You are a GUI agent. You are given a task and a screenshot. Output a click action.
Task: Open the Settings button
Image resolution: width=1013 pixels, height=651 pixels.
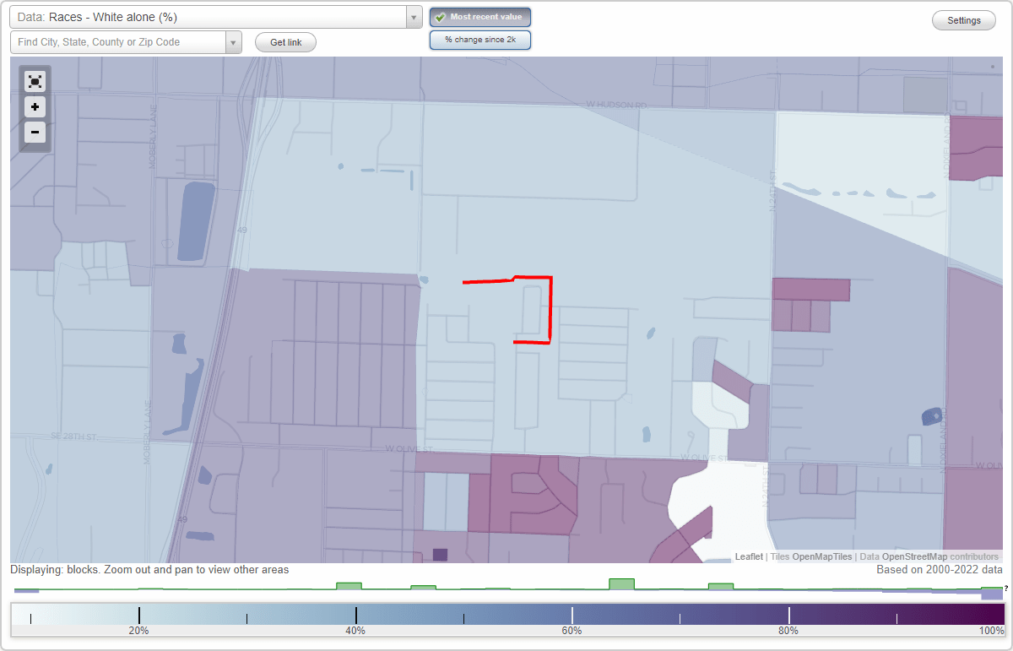pos(964,21)
